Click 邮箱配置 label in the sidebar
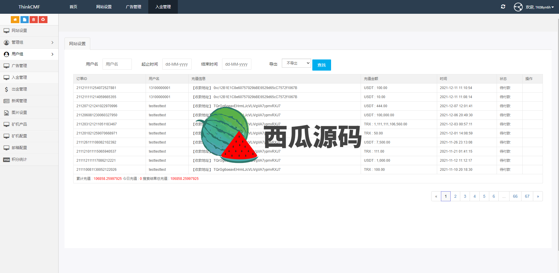559x273 pixels. (19, 148)
